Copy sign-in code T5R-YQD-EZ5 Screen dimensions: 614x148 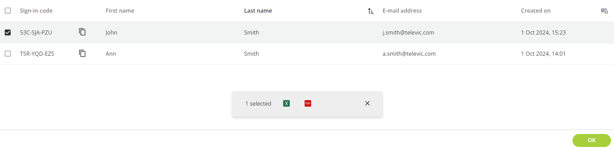tap(82, 53)
